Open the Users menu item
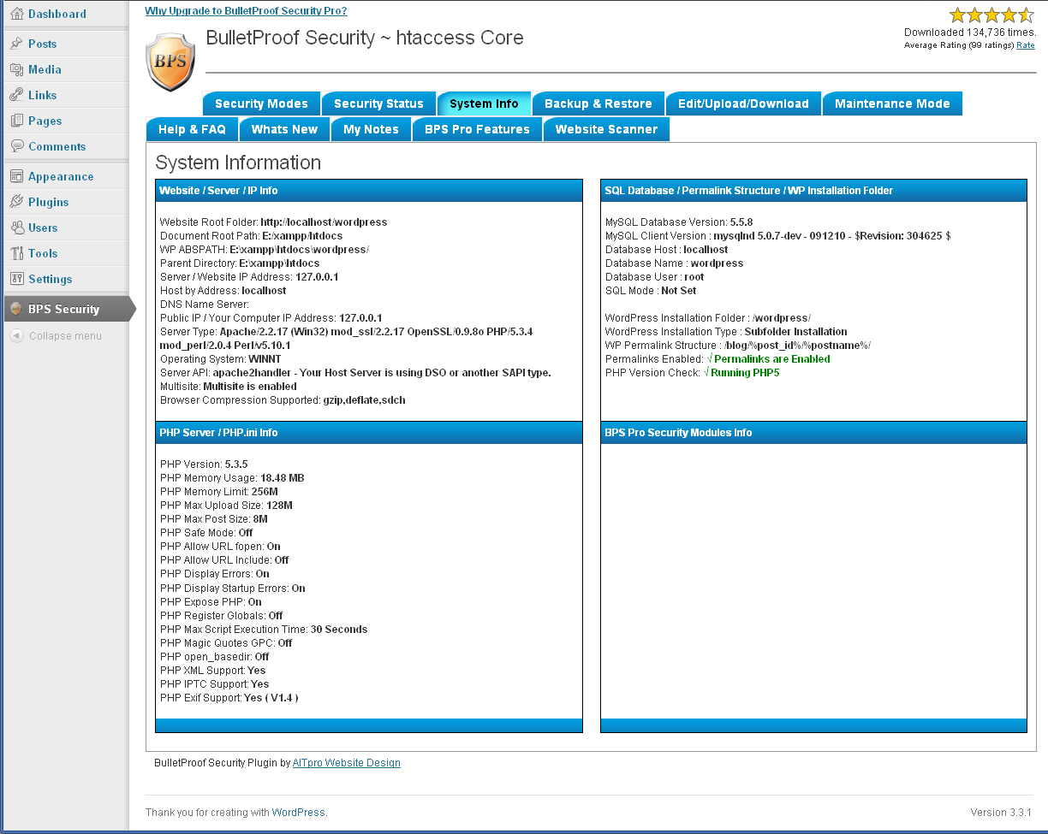The image size is (1048, 834). pyautogui.click(x=43, y=228)
